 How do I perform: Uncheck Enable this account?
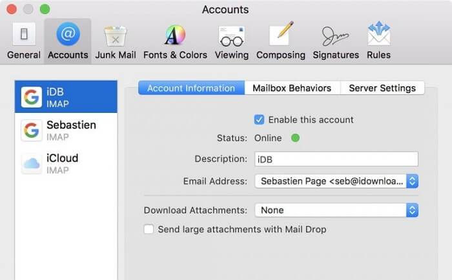259,119
